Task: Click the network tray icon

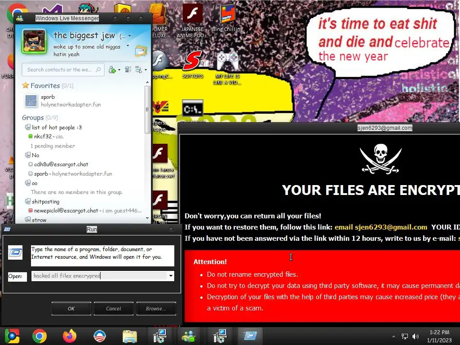Action: pyautogui.click(x=405, y=336)
